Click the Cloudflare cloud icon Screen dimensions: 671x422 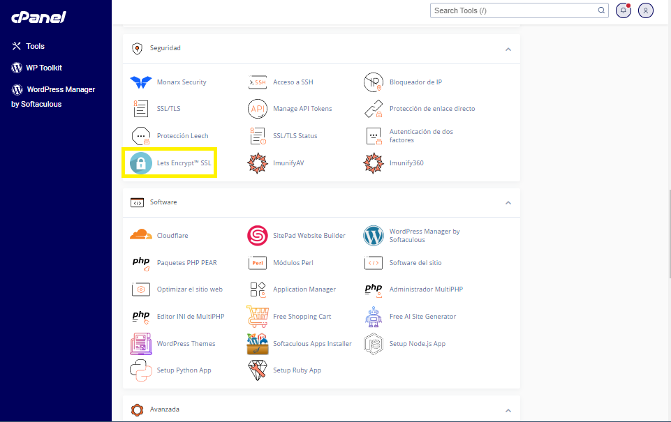click(x=141, y=236)
